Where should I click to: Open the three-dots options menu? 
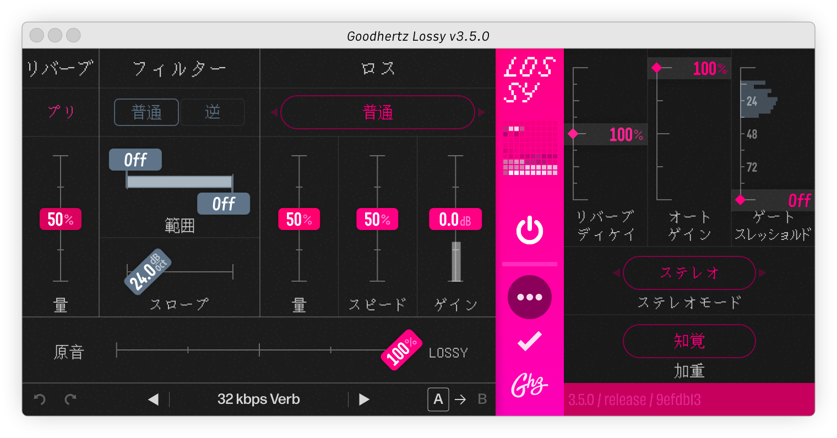pos(529,297)
